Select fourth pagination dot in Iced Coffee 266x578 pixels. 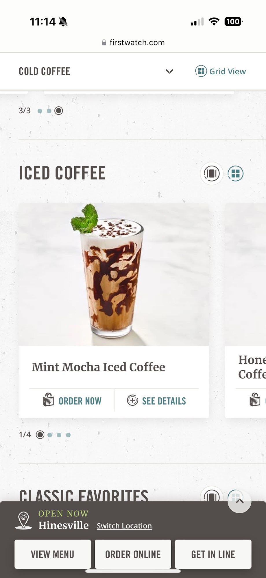coord(68,435)
